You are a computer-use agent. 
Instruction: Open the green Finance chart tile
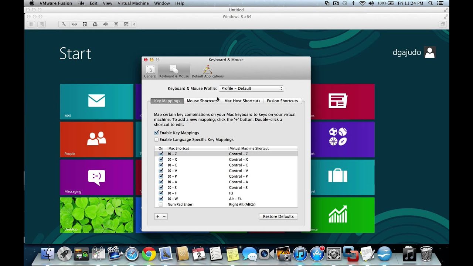[x=343, y=215]
